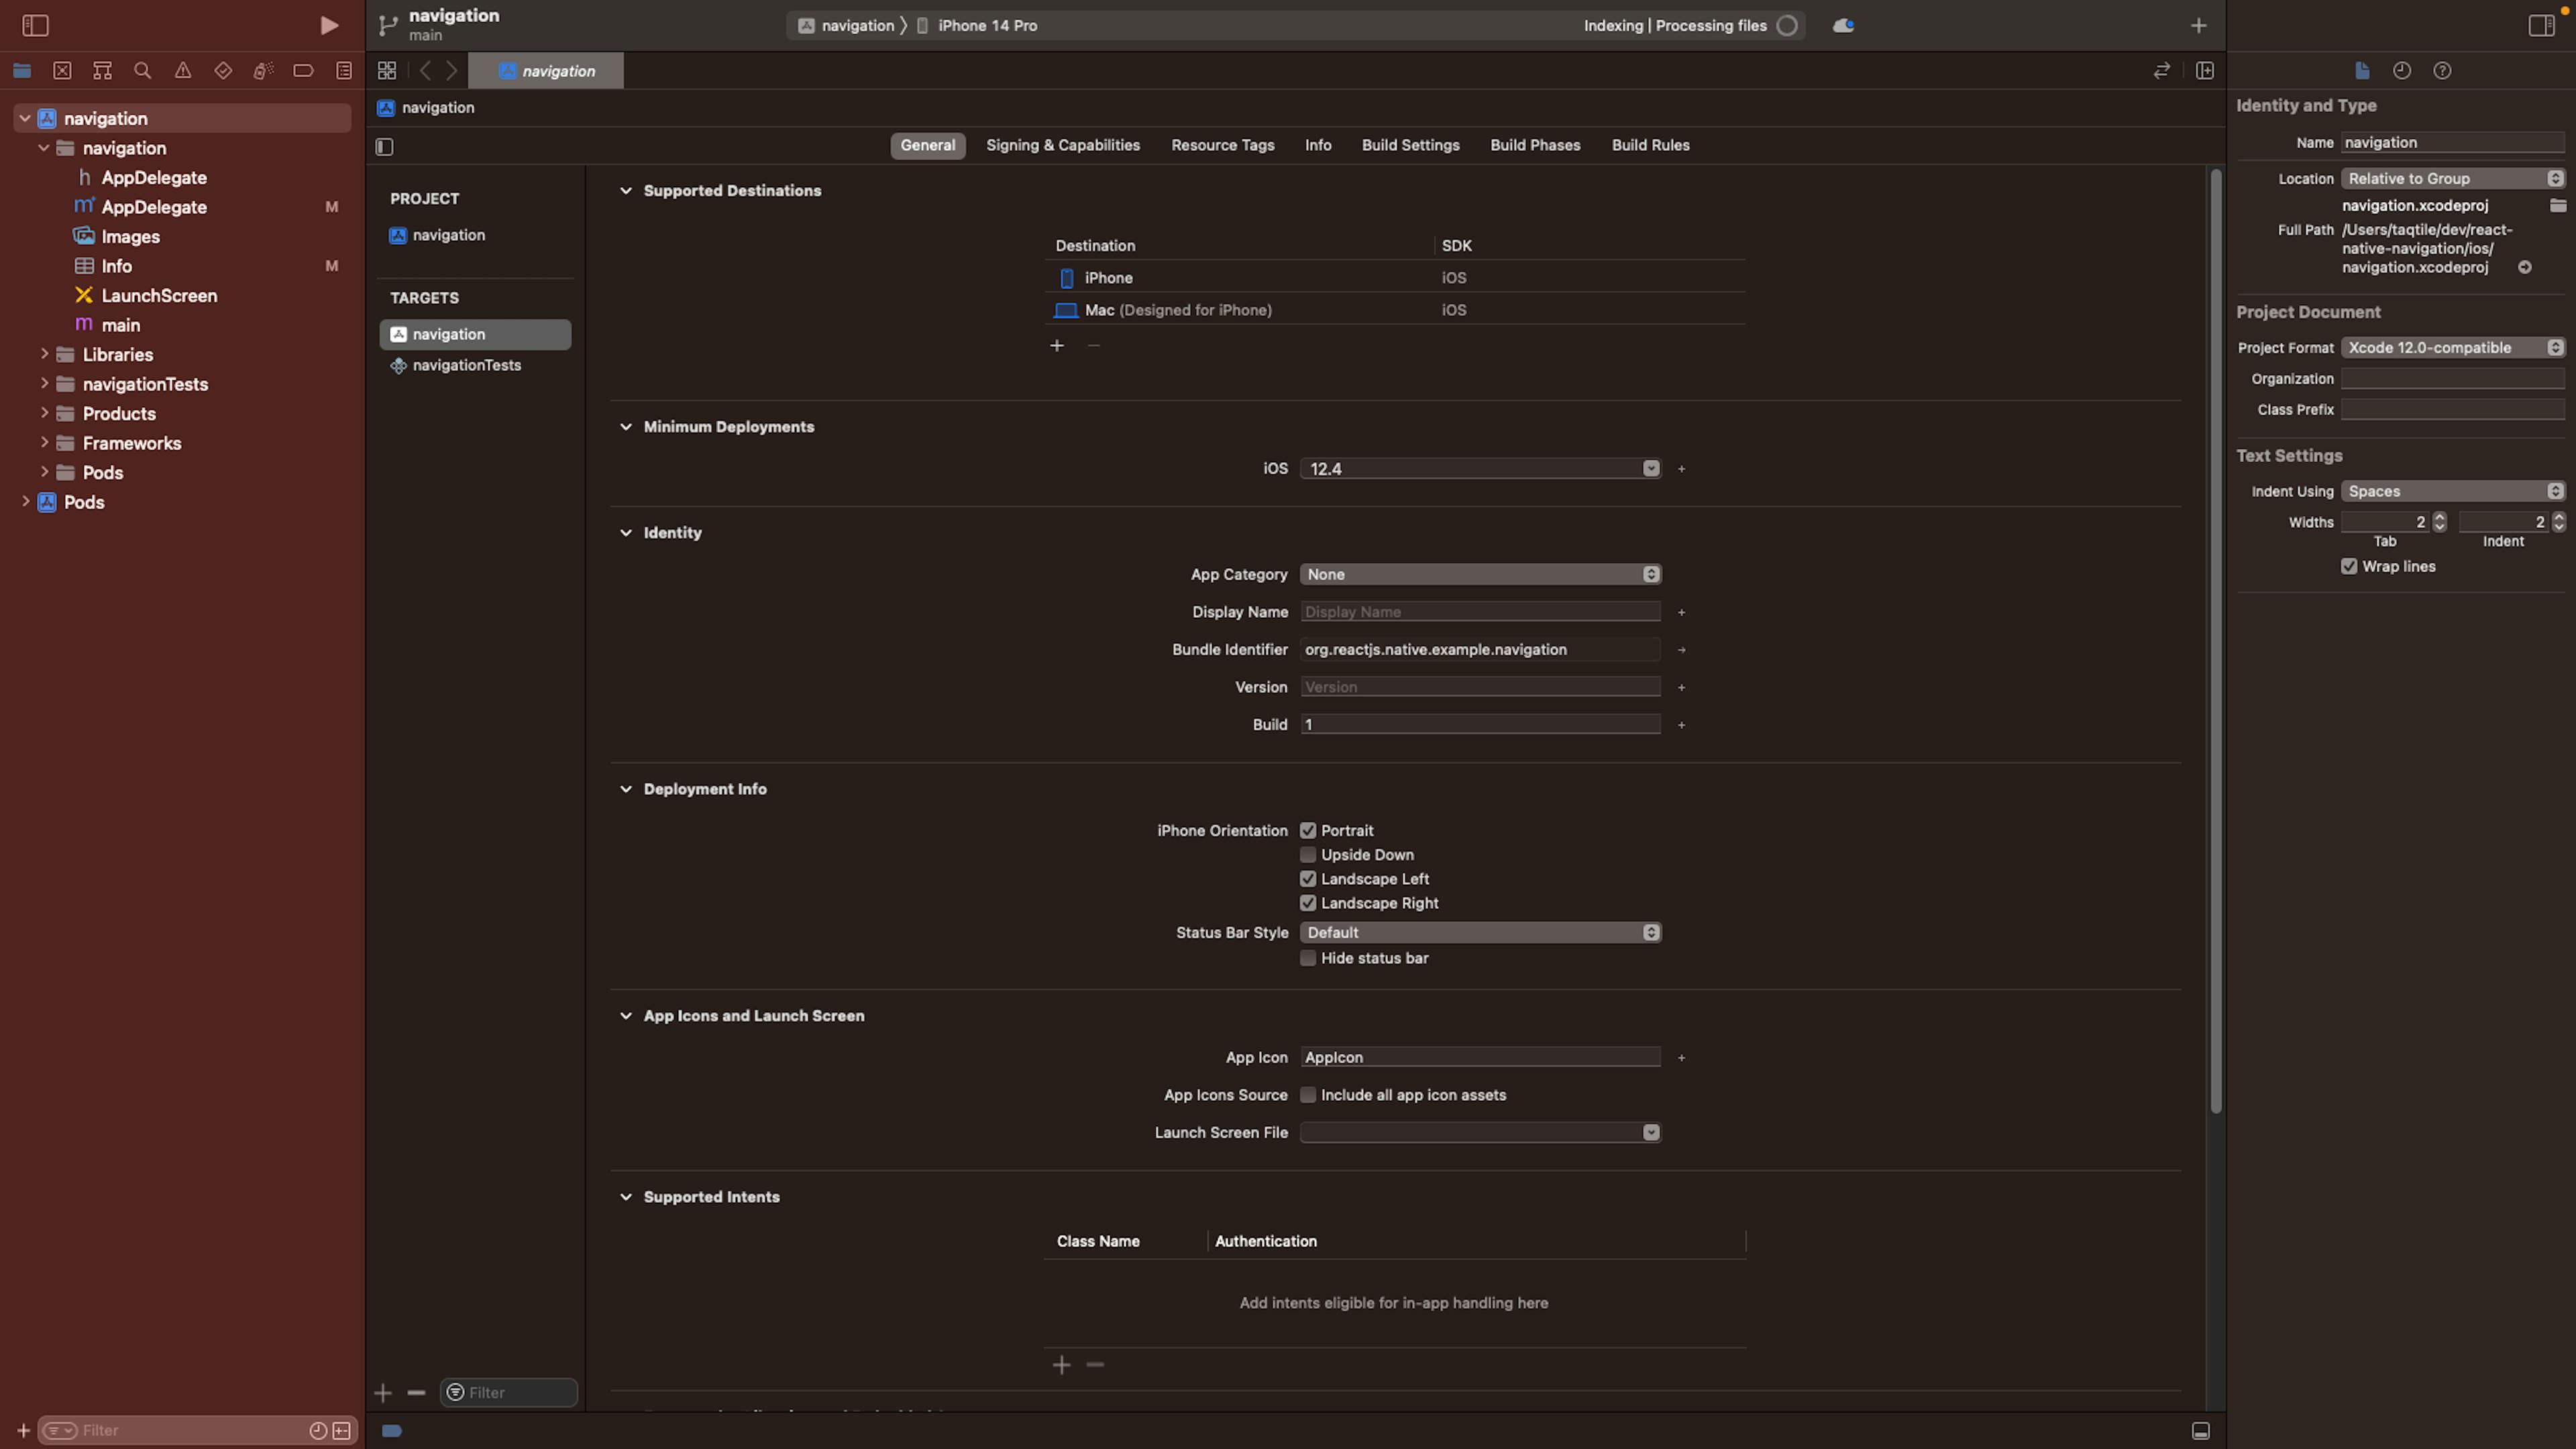This screenshot has width=2576, height=1449.
Task: Enable Hide status bar checkbox
Action: (1307, 957)
